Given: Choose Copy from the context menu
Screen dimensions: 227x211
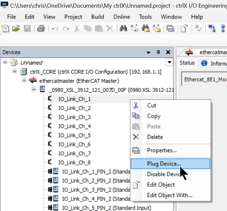Looking at the screenshot, I should [170, 116].
